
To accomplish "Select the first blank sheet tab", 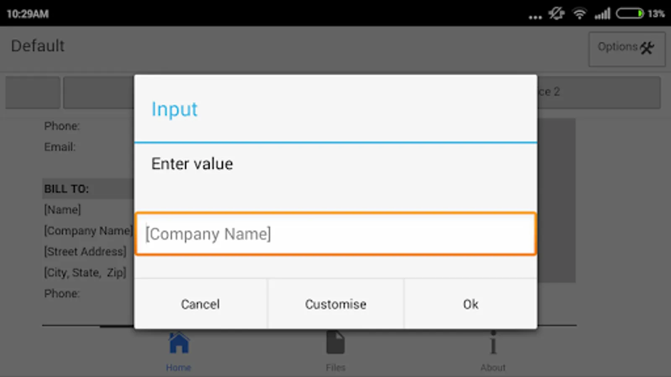I will coord(33,92).
